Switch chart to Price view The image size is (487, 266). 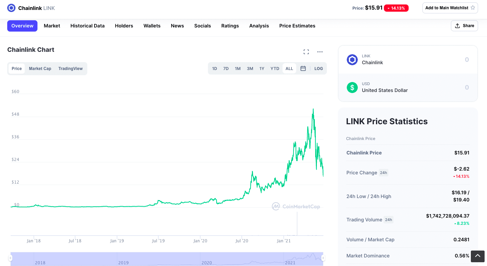[16, 69]
